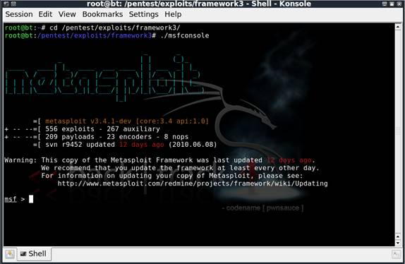Click the text '556 exploits - 267 auxiliary'
This screenshot has height=264, width=405.
click(x=102, y=129)
